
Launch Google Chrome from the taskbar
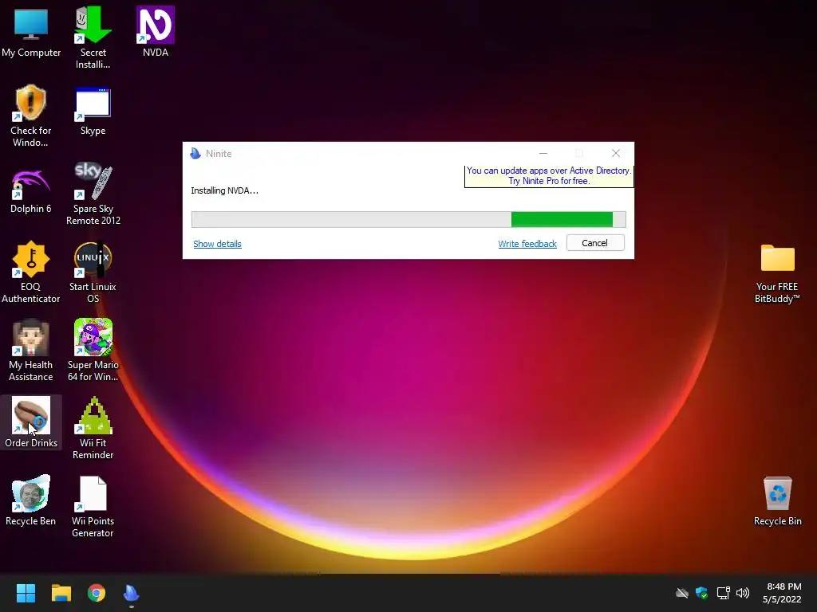click(97, 593)
